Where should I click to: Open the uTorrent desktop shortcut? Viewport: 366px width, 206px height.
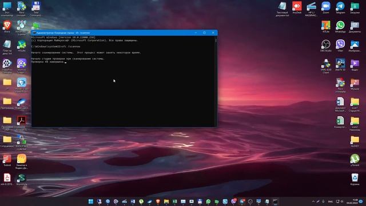tap(355, 160)
